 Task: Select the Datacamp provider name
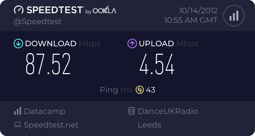pos(45,111)
